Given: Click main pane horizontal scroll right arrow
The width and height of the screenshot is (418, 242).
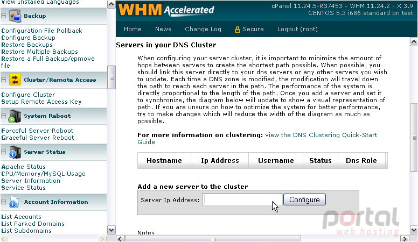Looking at the screenshot, I should pyautogui.click(x=405, y=239).
